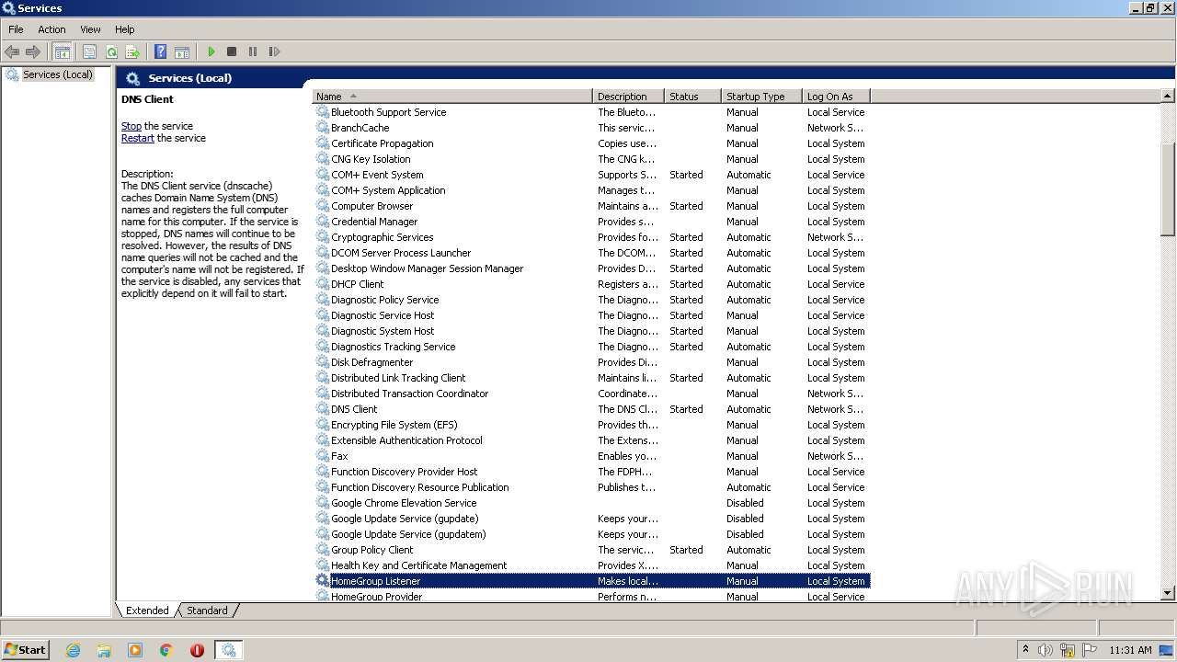Image resolution: width=1177 pixels, height=662 pixels.
Task: Select the Fax service icon
Action: [x=323, y=456]
